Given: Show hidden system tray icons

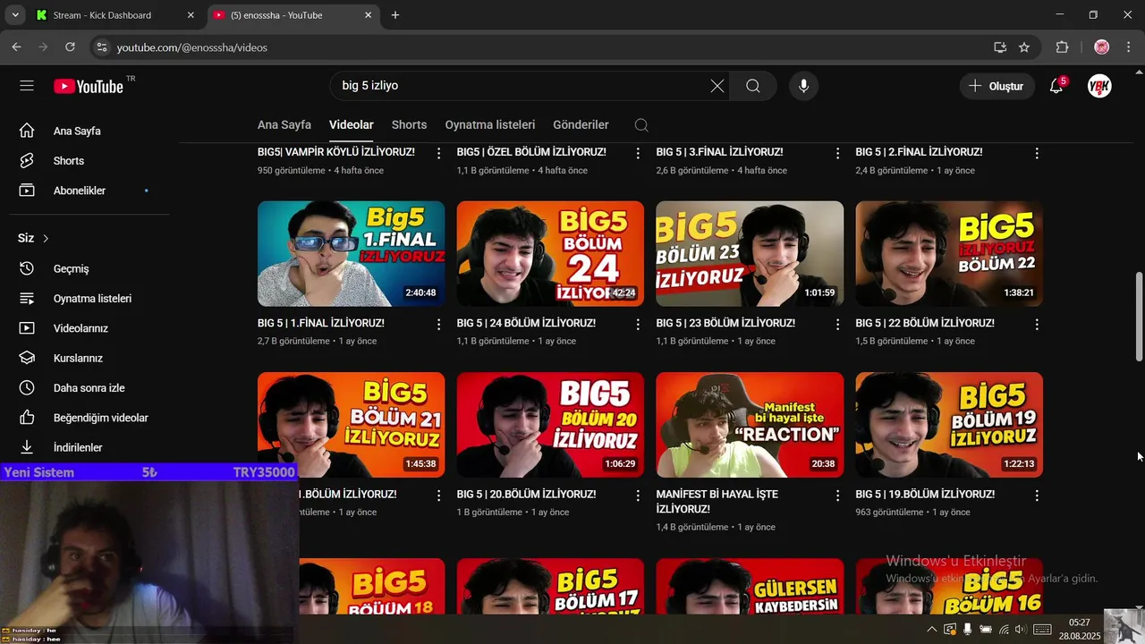Looking at the screenshot, I should tap(931, 630).
